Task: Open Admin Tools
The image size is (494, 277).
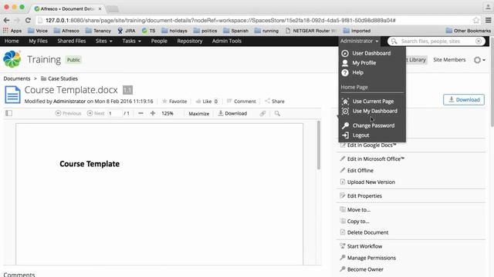Action: [x=227, y=41]
